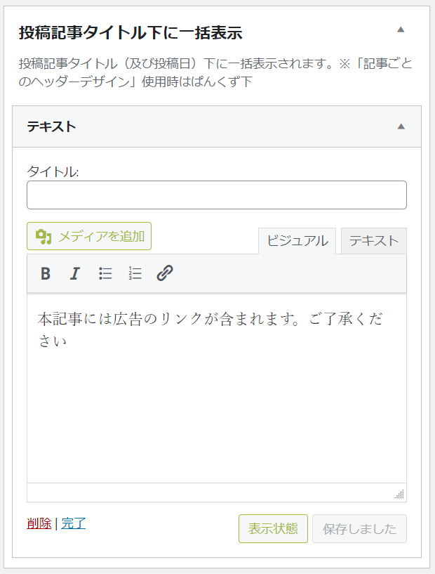The width and height of the screenshot is (435, 574).
Task: Focus the タイトル input field
Action: (217, 195)
